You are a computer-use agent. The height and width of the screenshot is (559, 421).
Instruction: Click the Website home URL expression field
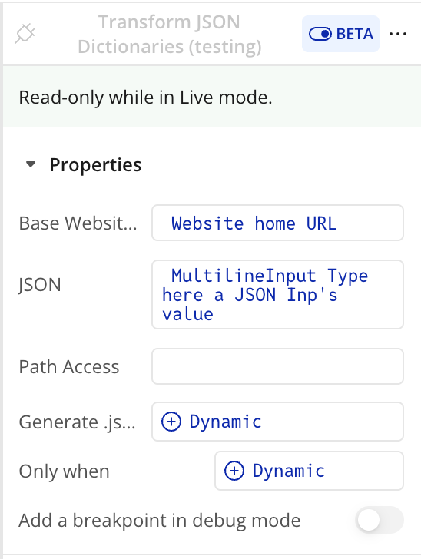[277, 223]
